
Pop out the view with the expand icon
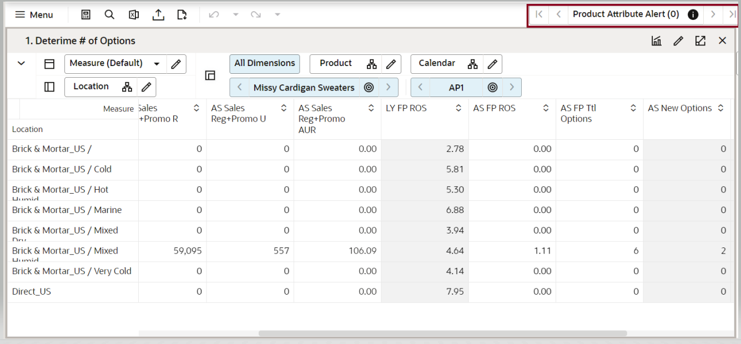(x=700, y=41)
